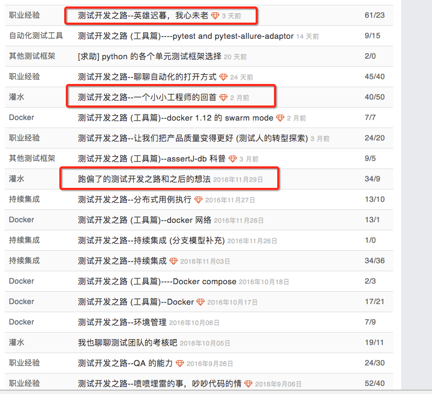Click the 20 天前 timestamp
Viewport: 432px width, 394px height.
pyautogui.click(x=235, y=57)
